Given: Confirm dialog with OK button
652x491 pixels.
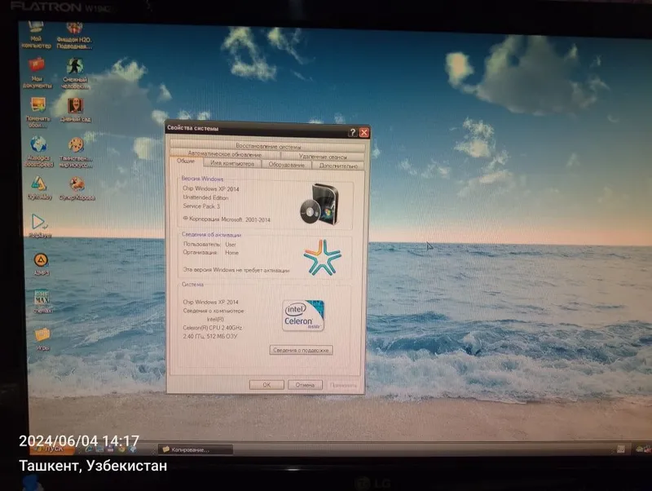Looking at the screenshot, I should (267, 385).
